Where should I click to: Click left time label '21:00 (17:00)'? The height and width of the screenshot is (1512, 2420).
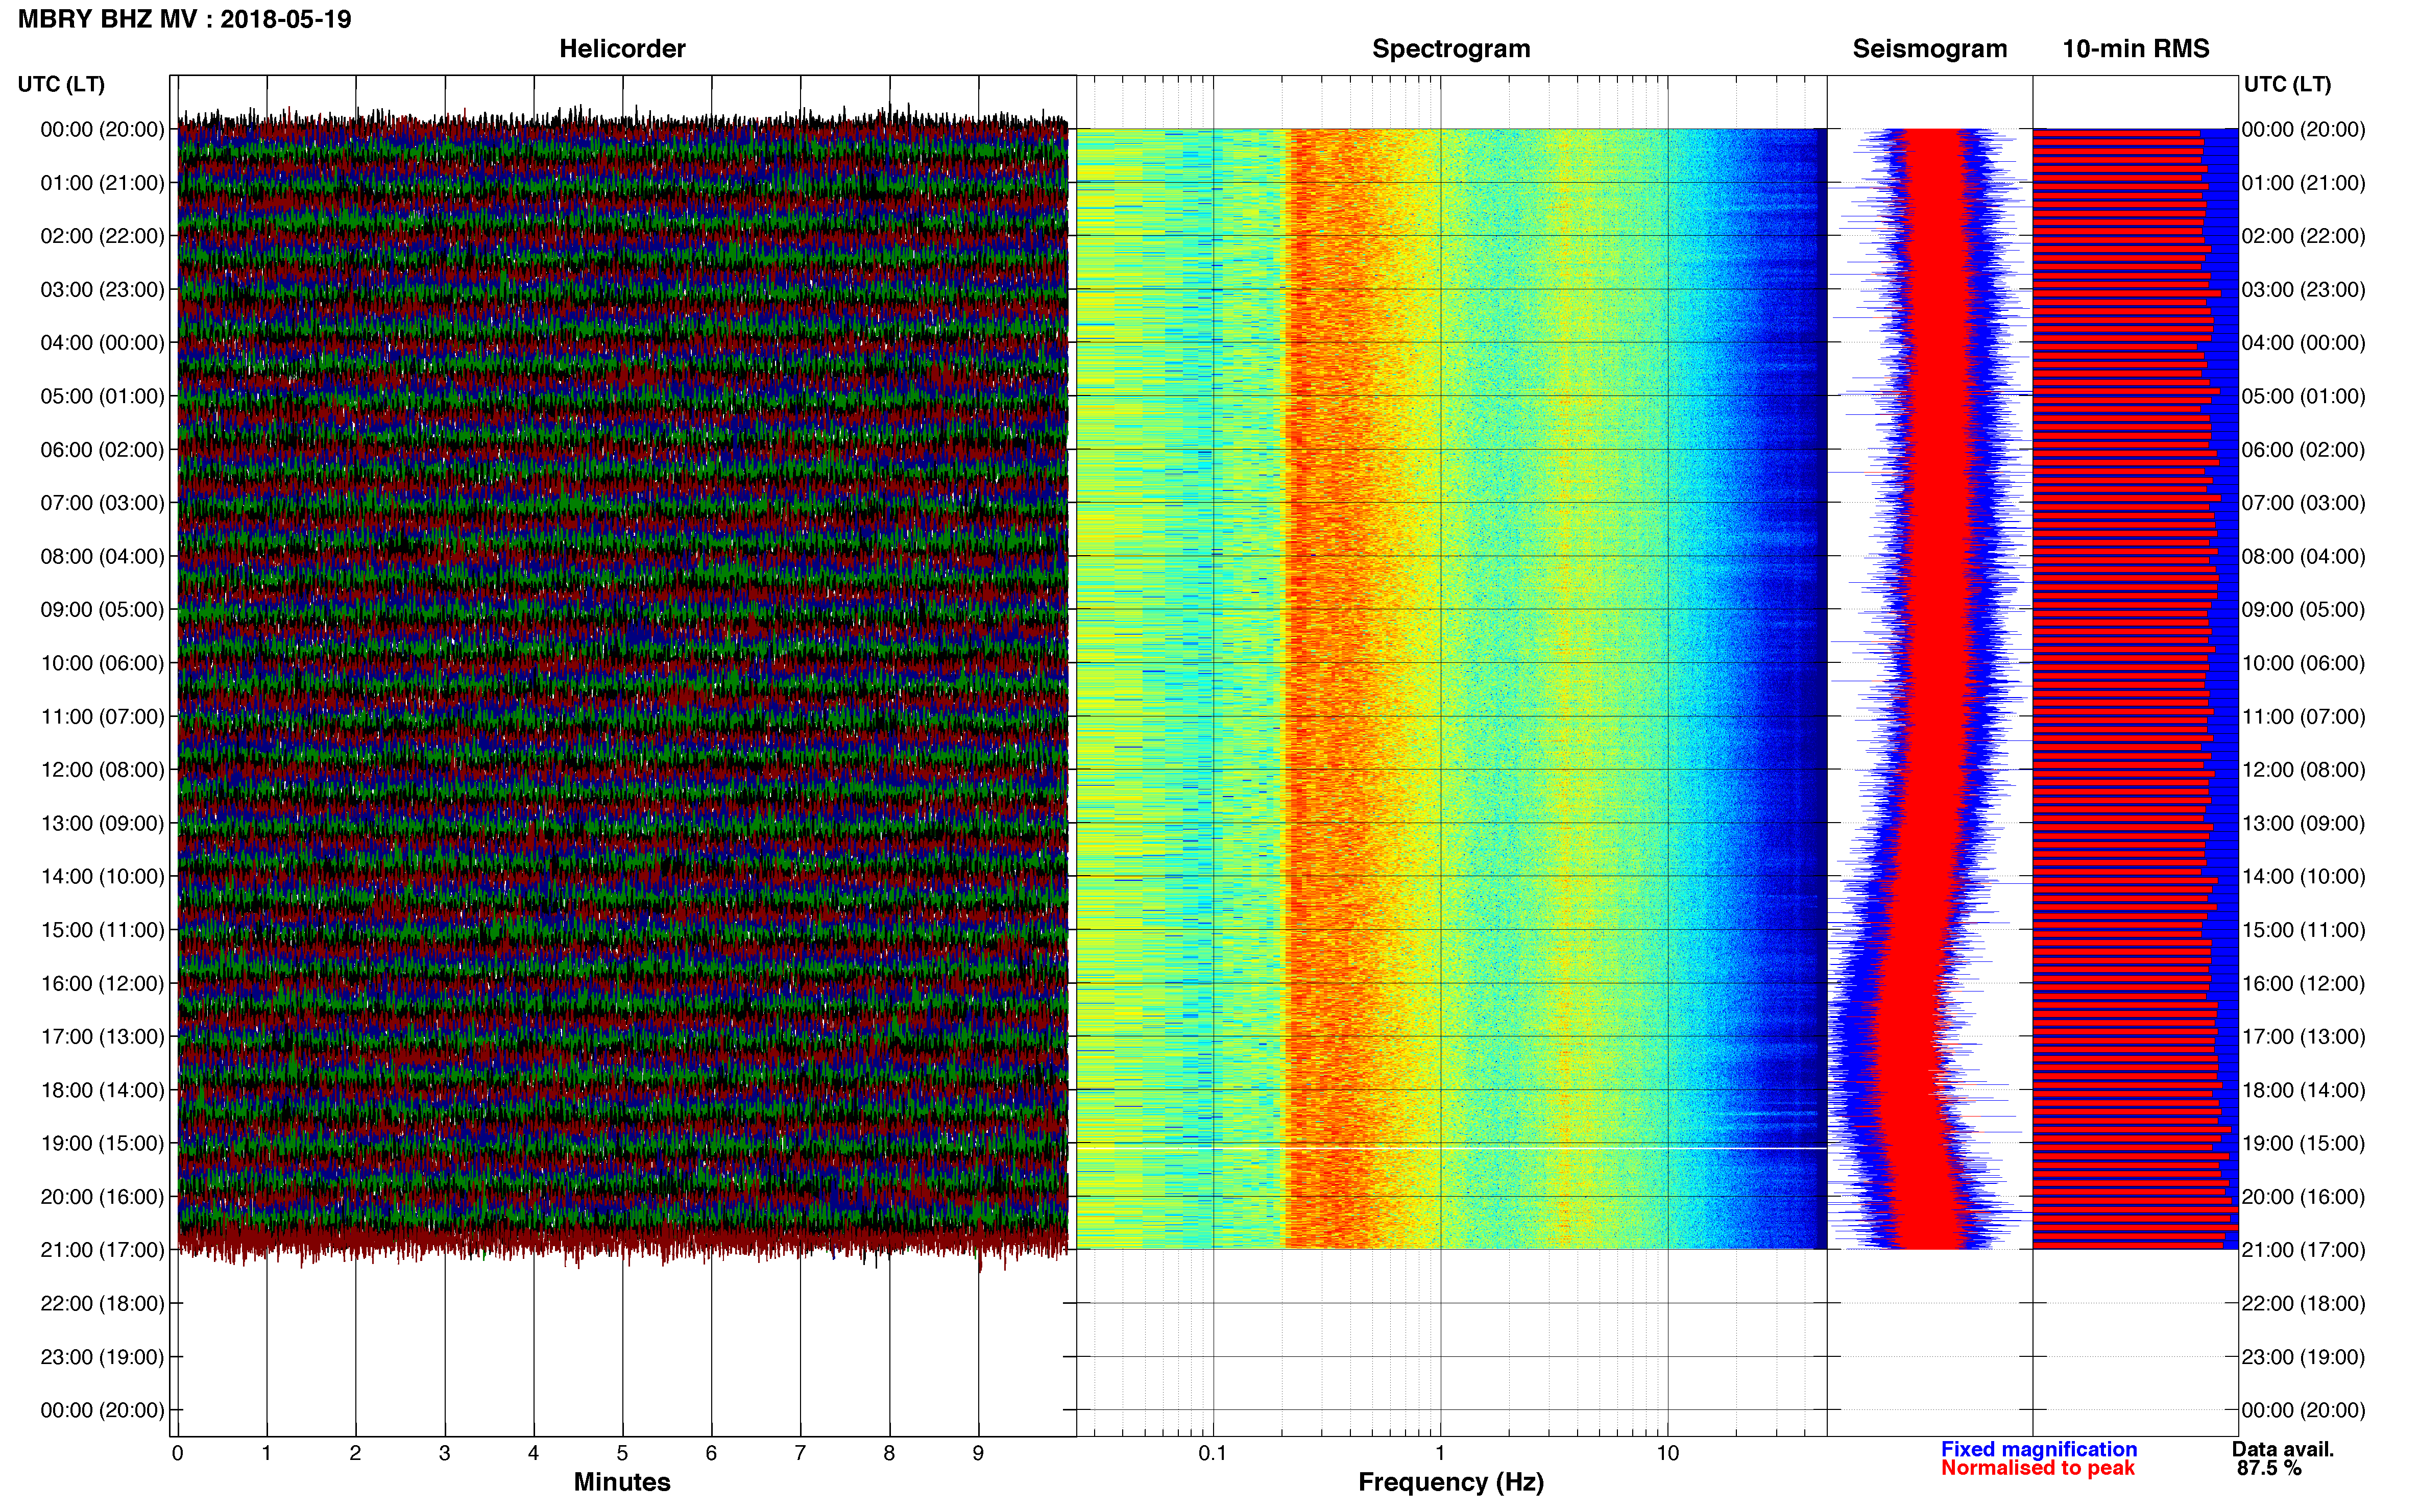click(x=102, y=1250)
